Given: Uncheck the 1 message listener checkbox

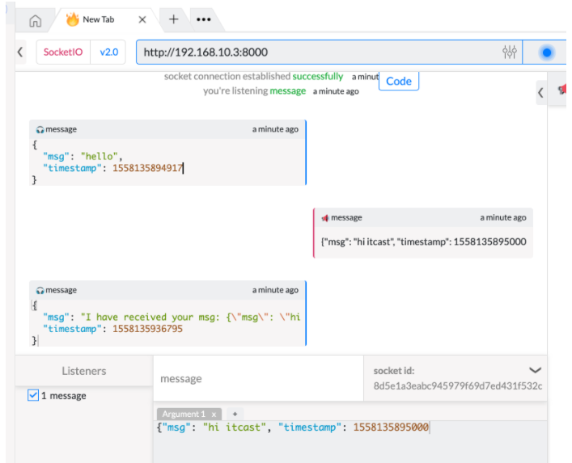Looking at the screenshot, I should 33,395.
